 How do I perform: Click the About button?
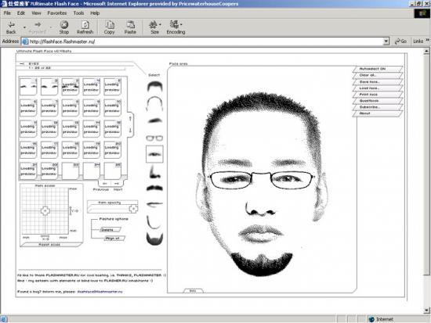[x=377, y=113]
